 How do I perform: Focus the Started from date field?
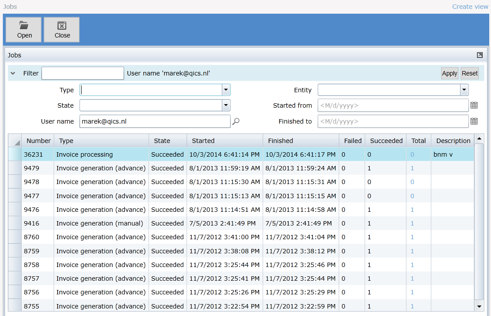393,105
